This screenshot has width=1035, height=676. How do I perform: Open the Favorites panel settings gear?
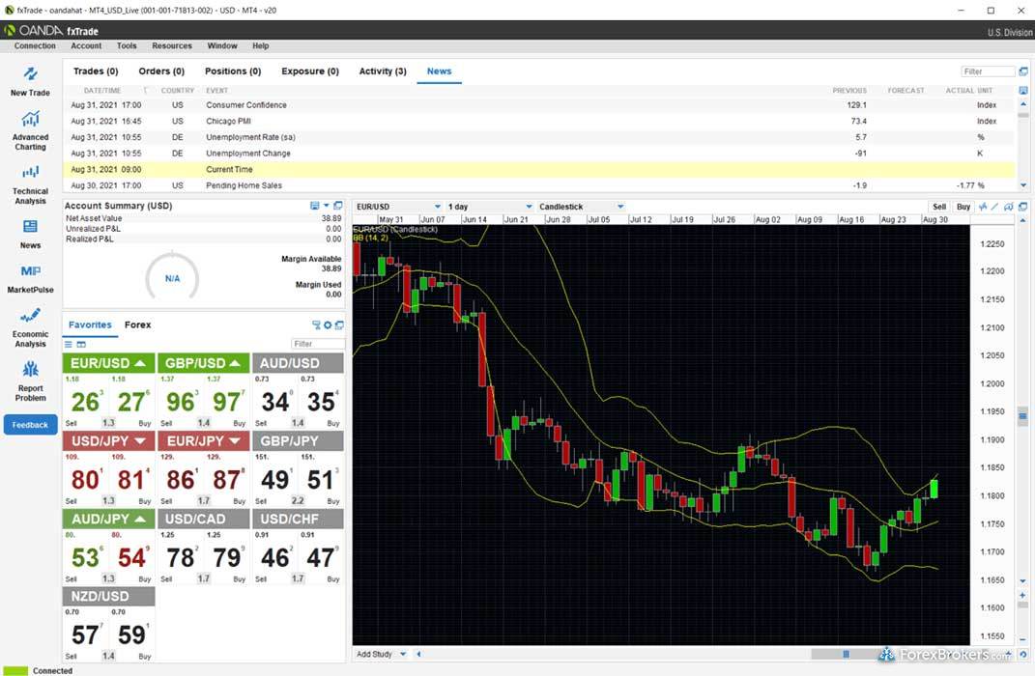coord(328,325)
